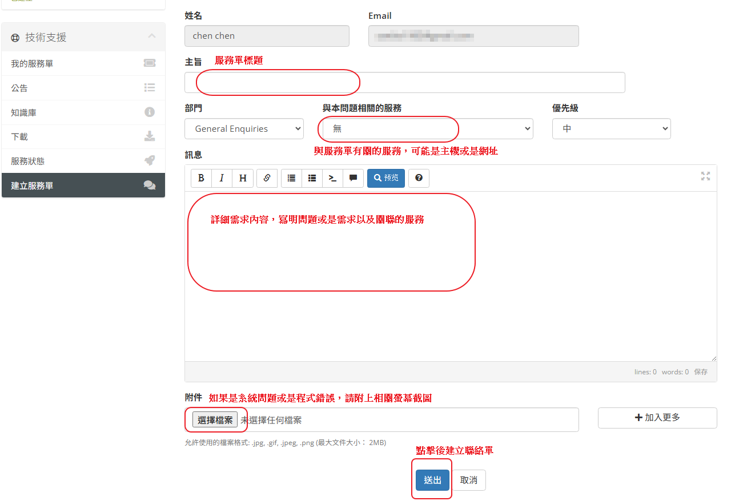
Task: Insert a link using the chain icon
Action: [267, 178]
